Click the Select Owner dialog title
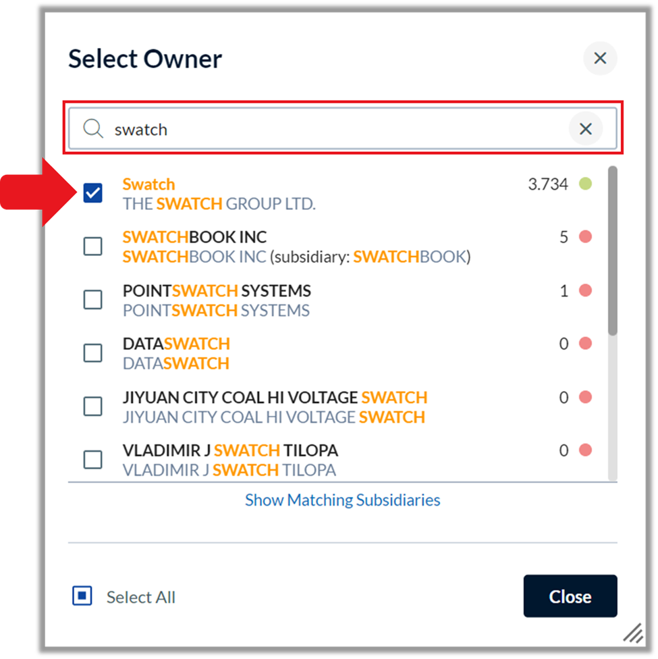Screen dimensions: 658x659 point(145,59)
